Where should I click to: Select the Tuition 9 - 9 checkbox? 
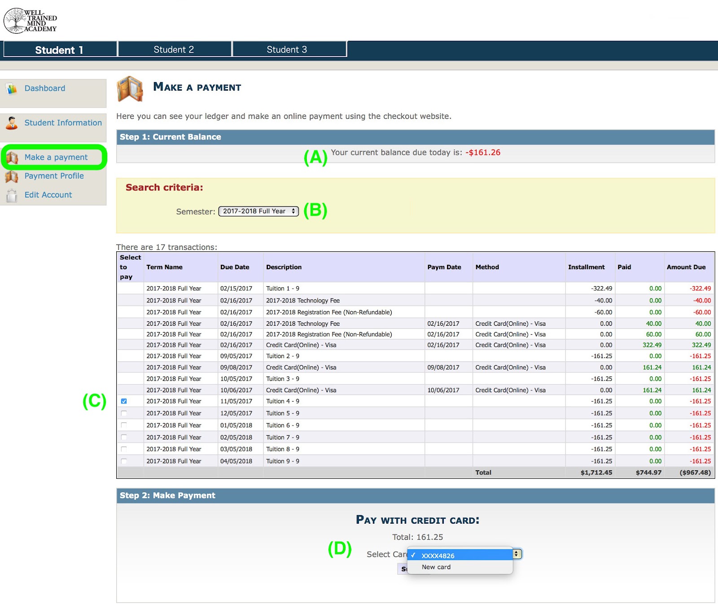(x=124, y=461)
